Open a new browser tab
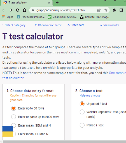 pyautogui.click(x=57, y=3)
